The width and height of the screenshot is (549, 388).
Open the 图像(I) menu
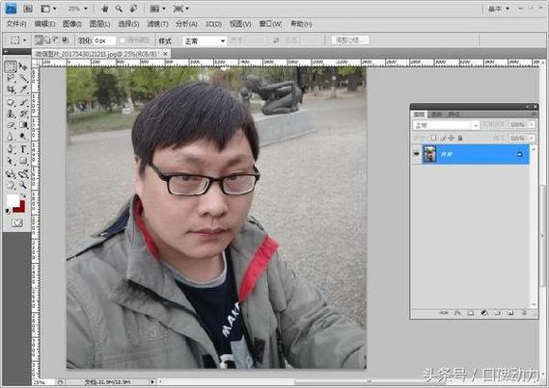pyautogui.click(x=71, y=24)
